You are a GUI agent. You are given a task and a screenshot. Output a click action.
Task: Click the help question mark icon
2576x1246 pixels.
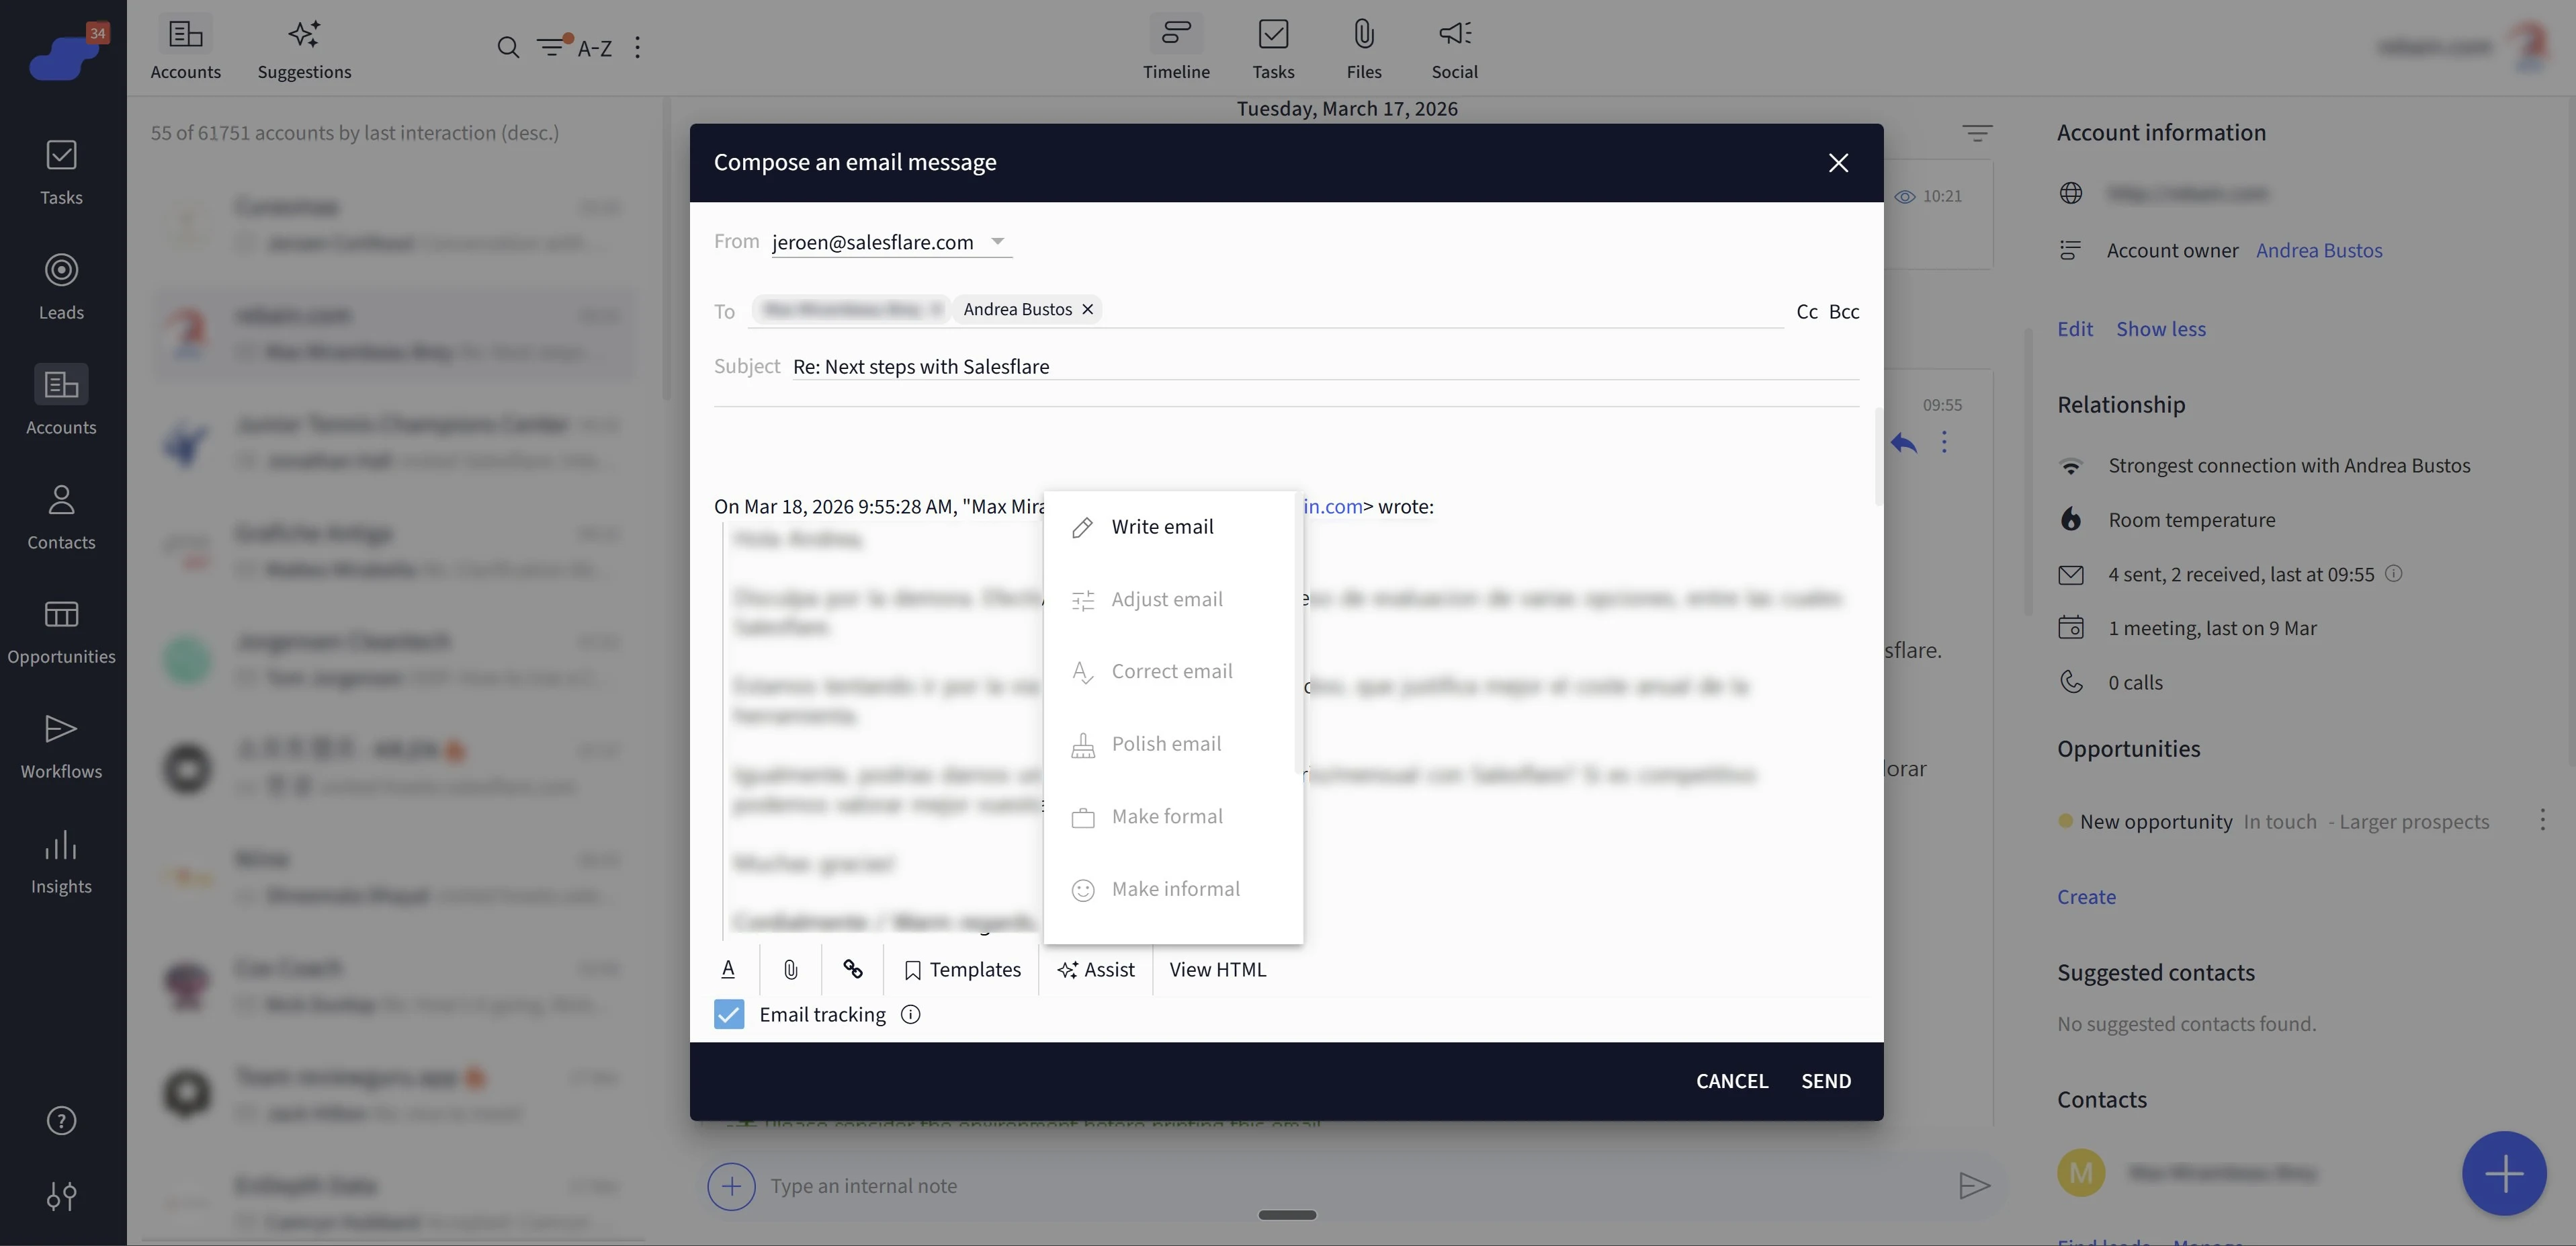coord(61,1121)
